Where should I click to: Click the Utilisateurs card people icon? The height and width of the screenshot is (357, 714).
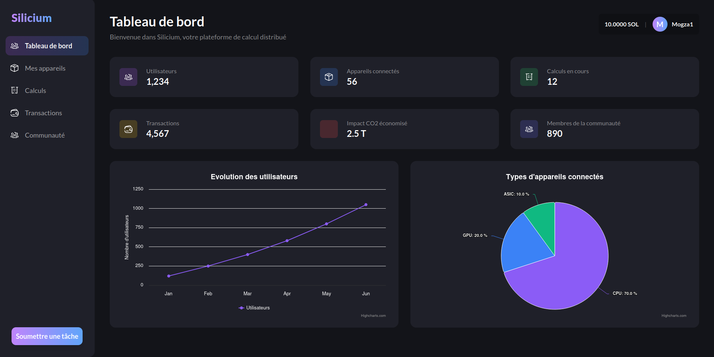point(128,77)
